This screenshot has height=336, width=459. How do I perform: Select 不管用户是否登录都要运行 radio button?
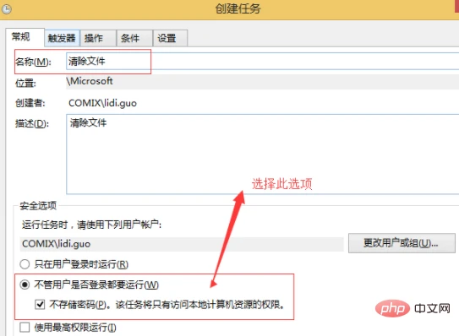[x=25, y=285]
